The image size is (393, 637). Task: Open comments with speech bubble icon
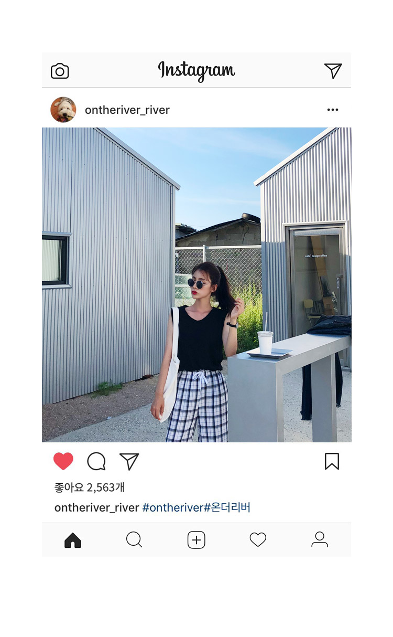pyautogui.click(x=96, y=461)
